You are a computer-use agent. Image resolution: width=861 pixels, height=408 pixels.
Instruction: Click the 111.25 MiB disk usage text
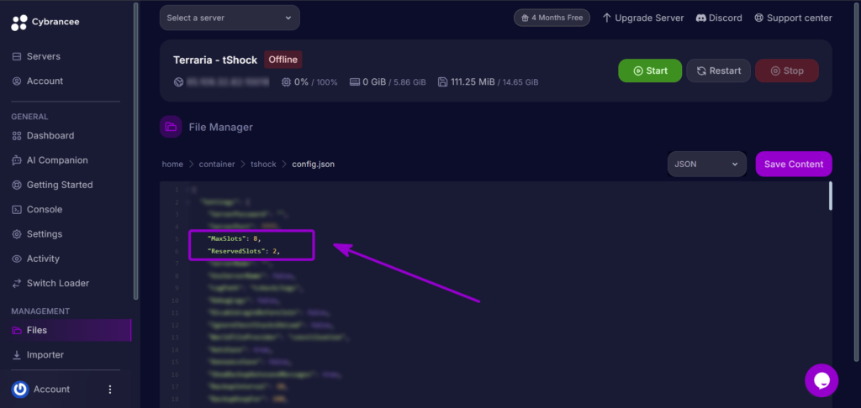pos(473,82)
